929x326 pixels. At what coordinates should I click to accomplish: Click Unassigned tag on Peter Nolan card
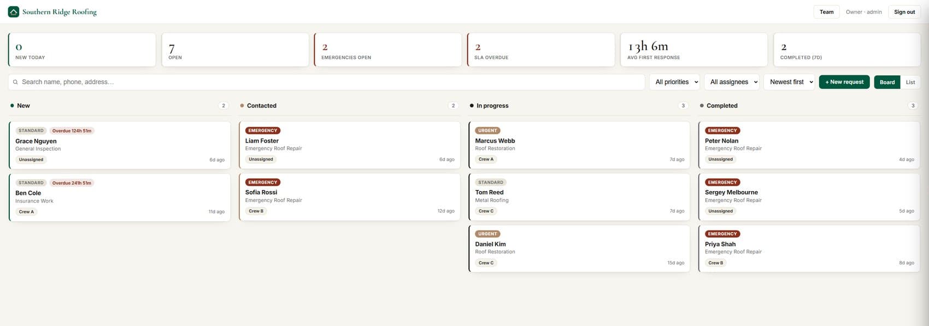[720, 159]
